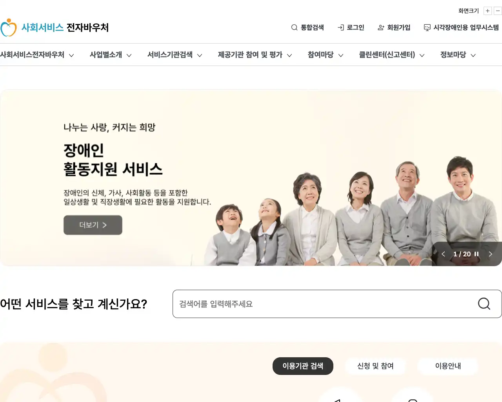The image size is (502, 402).
Task: Click the 로그인 login icon
Action: [341, 27]
